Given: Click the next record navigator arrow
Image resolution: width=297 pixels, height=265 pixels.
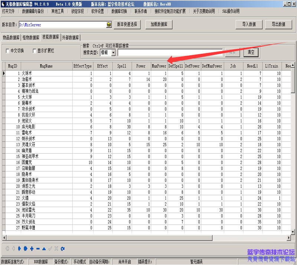Looking at the screenshot, I should click(19, 248).
